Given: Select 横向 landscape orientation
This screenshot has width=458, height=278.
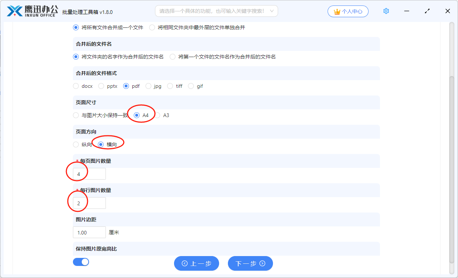Looking at the screenshot, I should (107, 144).
